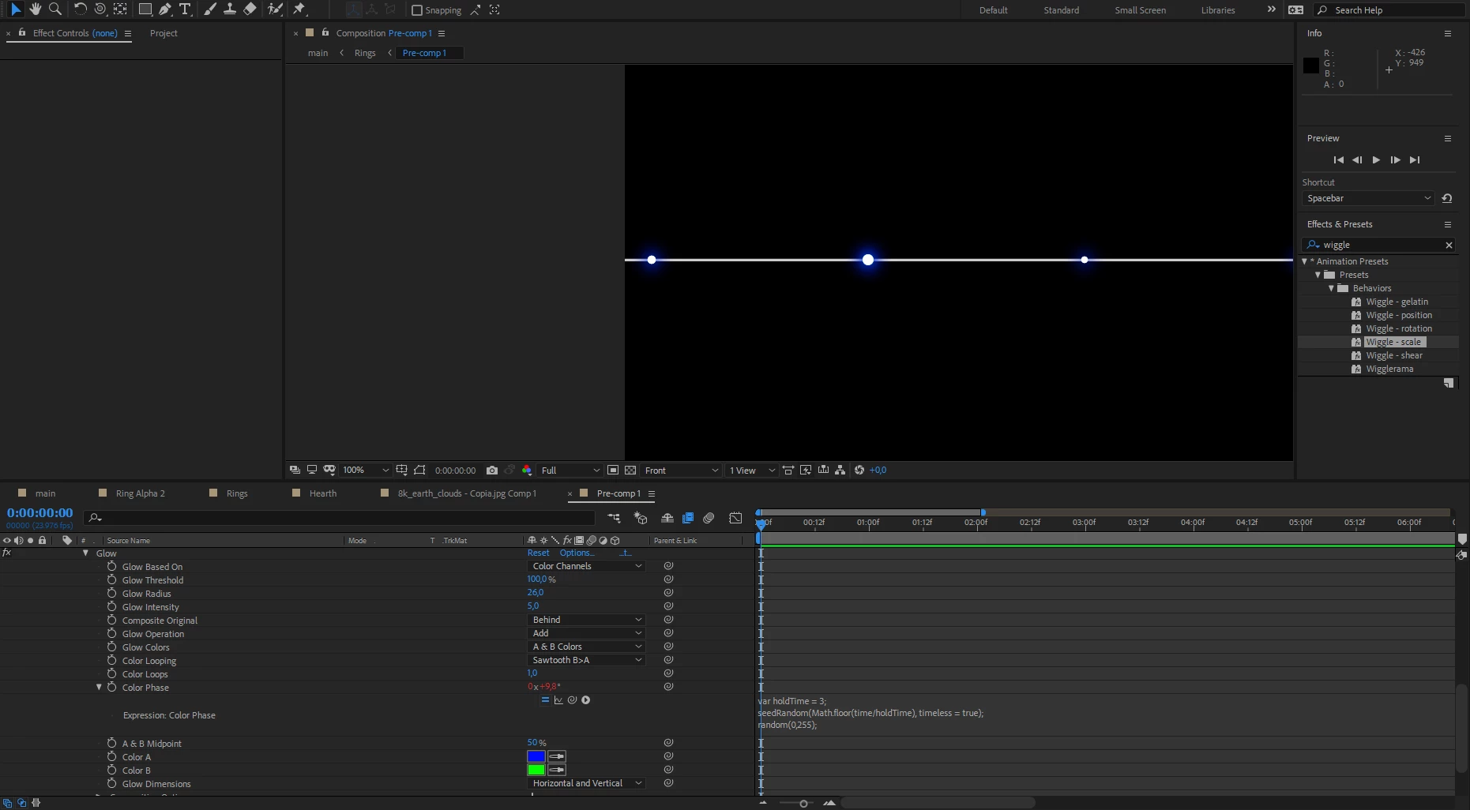Click the Toggle Transparency Grid icon
The image size is (1470, 810).
[x=630, y=470]
